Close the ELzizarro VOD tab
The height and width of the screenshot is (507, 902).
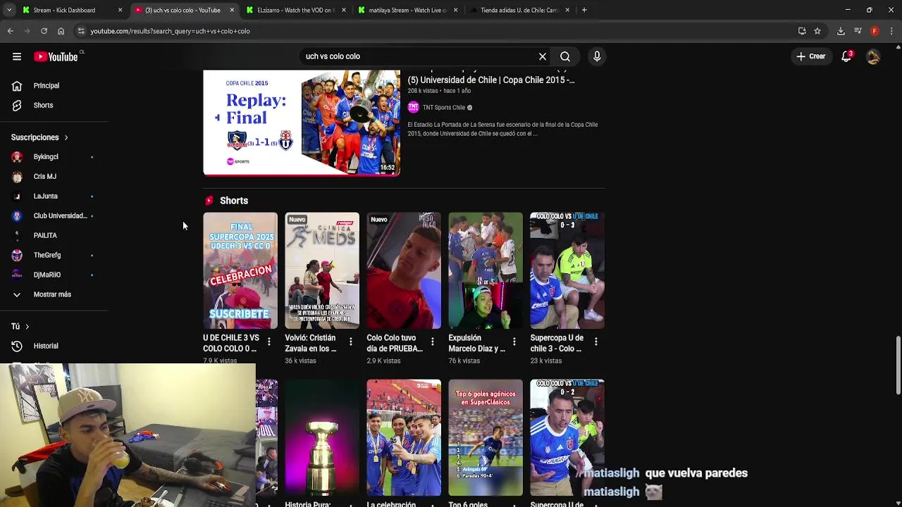(344, 10)
